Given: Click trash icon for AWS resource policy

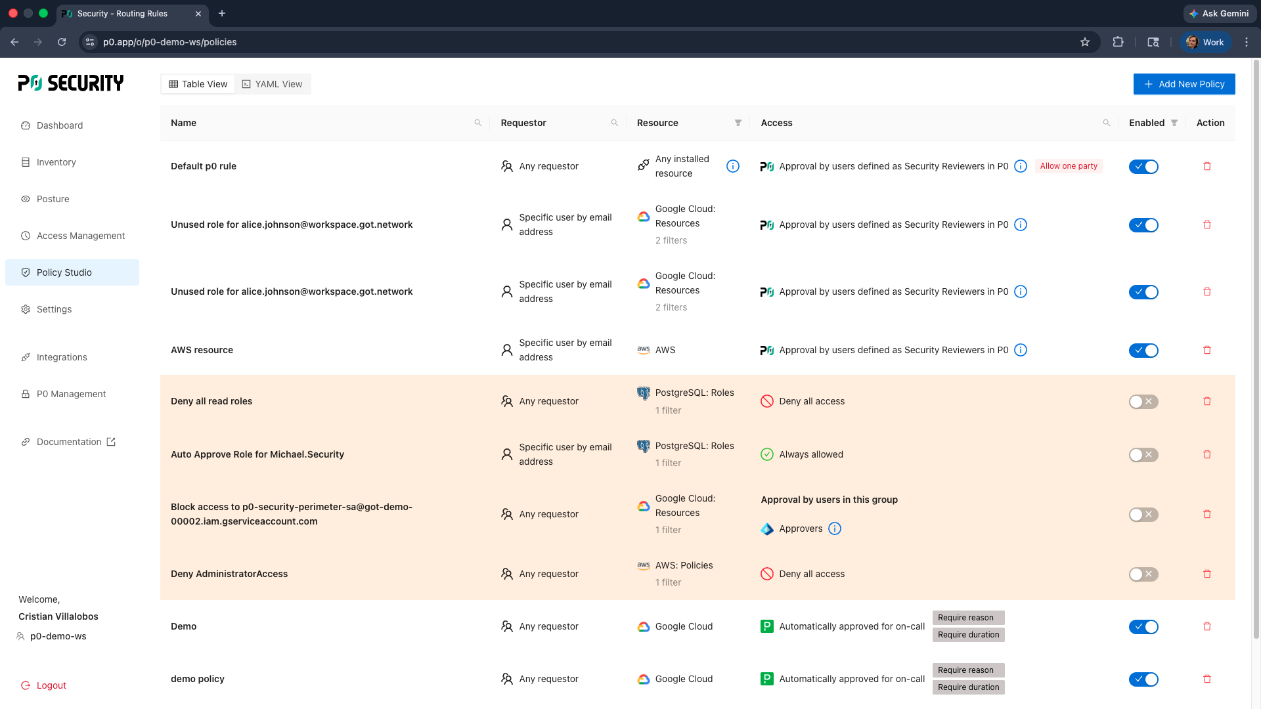Looking at the screenshot, I should [1206, 351].
